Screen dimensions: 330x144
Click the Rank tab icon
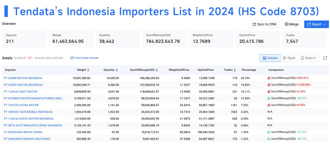285,58
